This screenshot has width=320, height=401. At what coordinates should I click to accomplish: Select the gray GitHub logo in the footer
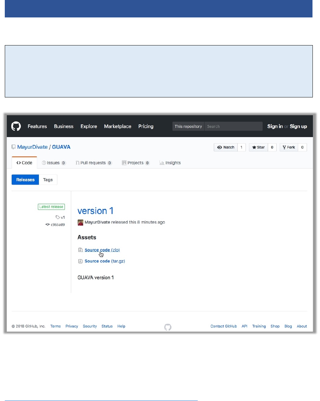[x=168, y=327]
